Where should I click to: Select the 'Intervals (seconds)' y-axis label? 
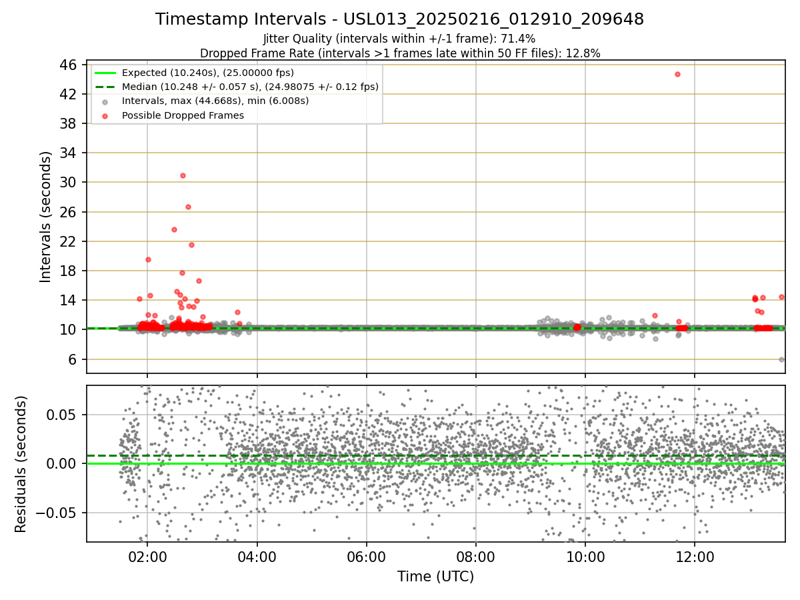click(x=45, y=217)
